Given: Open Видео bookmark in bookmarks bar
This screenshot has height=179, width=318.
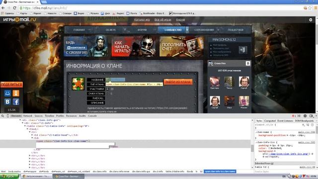Looking at the screenshot, I should (79, 13).
